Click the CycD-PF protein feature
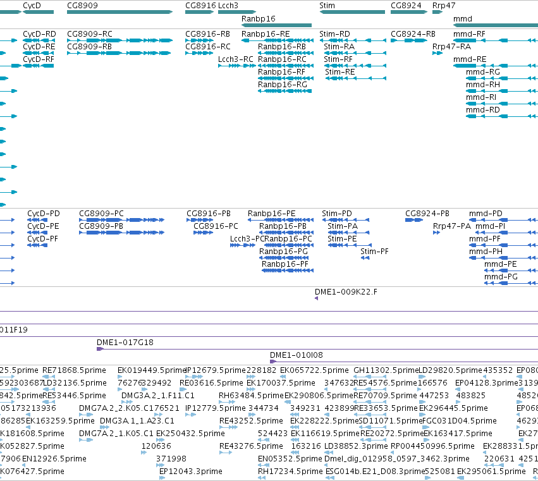The height and width of the screenshot is (481, 538). tap(37, 245)
